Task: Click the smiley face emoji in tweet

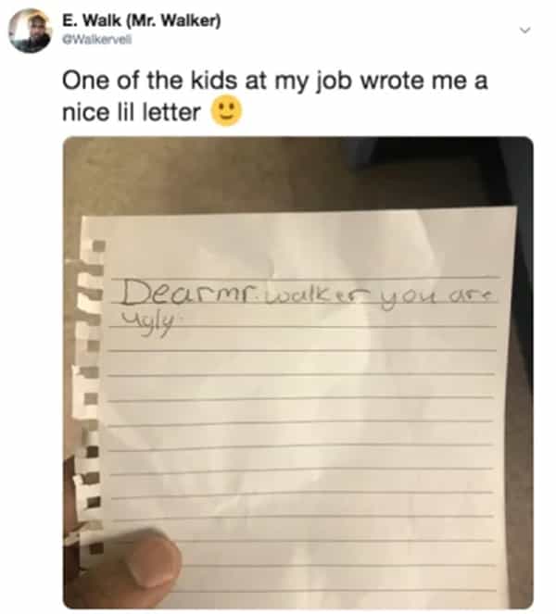Action: tap(227, 110)
